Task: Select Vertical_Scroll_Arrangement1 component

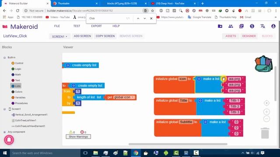Action: [x=30, y=115]
